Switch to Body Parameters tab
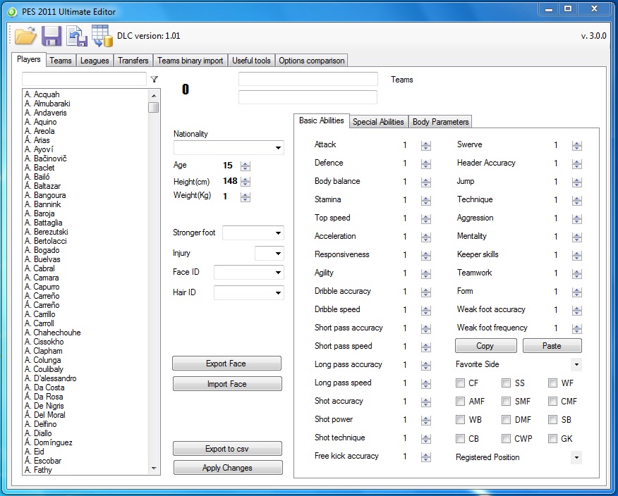618x496 pixels. click(x=440, y=122)
